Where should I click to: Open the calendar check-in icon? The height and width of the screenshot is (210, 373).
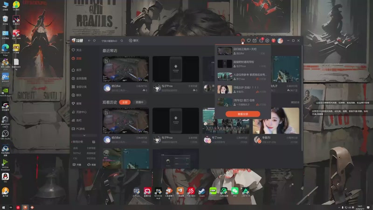click(255, 41)
